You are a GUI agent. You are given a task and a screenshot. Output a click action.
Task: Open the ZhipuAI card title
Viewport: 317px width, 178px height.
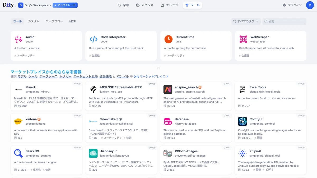(x=255, y=151)
